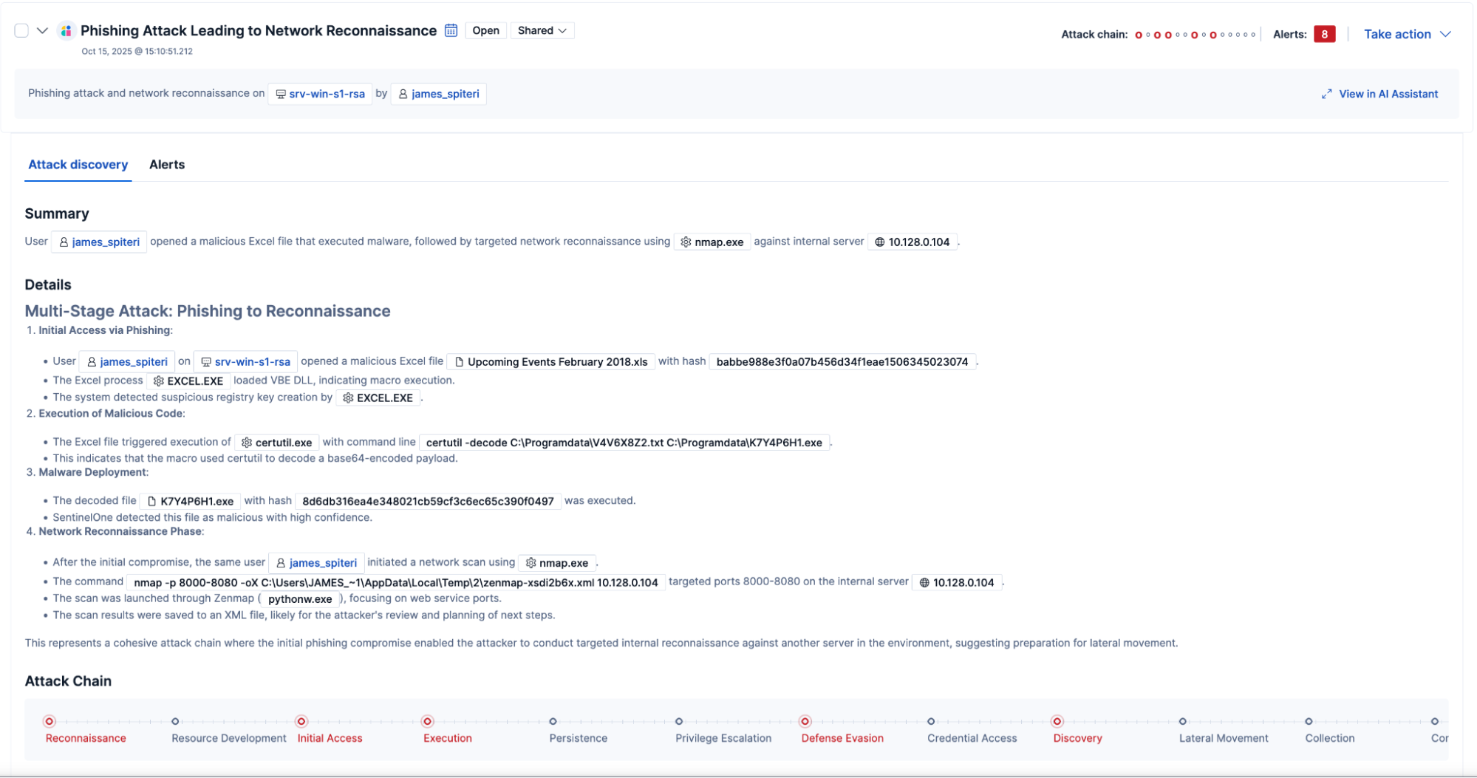Click the colorful Attack discovery logo icon
Viewport: 1477px width, 778px height.
tap(66, 30)
